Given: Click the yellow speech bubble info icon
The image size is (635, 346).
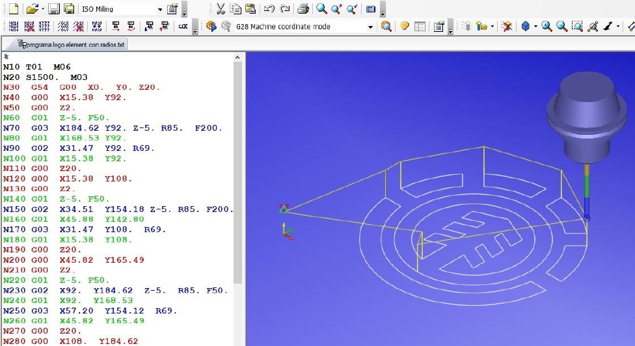Looking at the screenshot, I should pyautogui.click(x=404, y=26).
